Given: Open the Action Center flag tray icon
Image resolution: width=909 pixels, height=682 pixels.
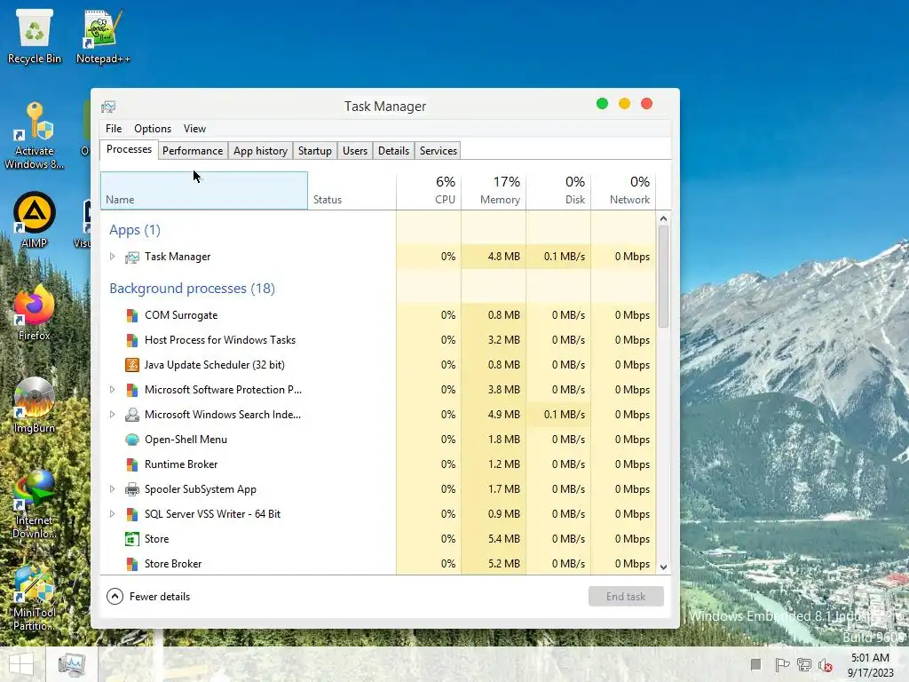Looking at the screenshot, I should (x=782, y=664).
